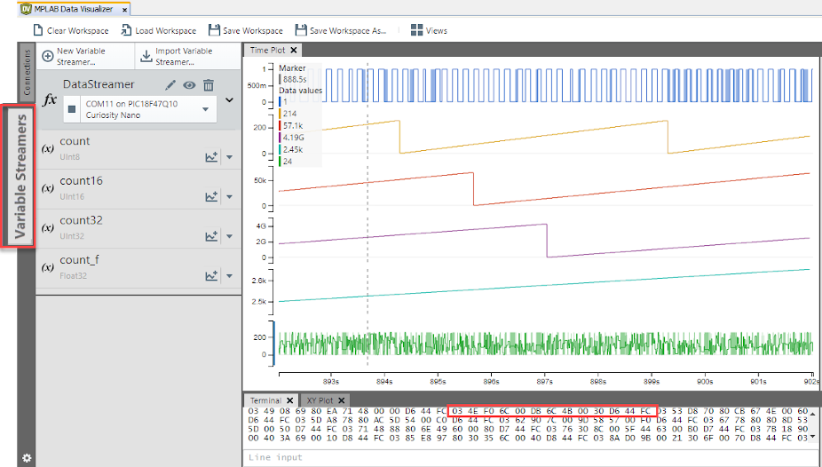This screenshot has height=467, width=822.
Task: Click the orange legend swatch for 214
Action: [280, 114]
